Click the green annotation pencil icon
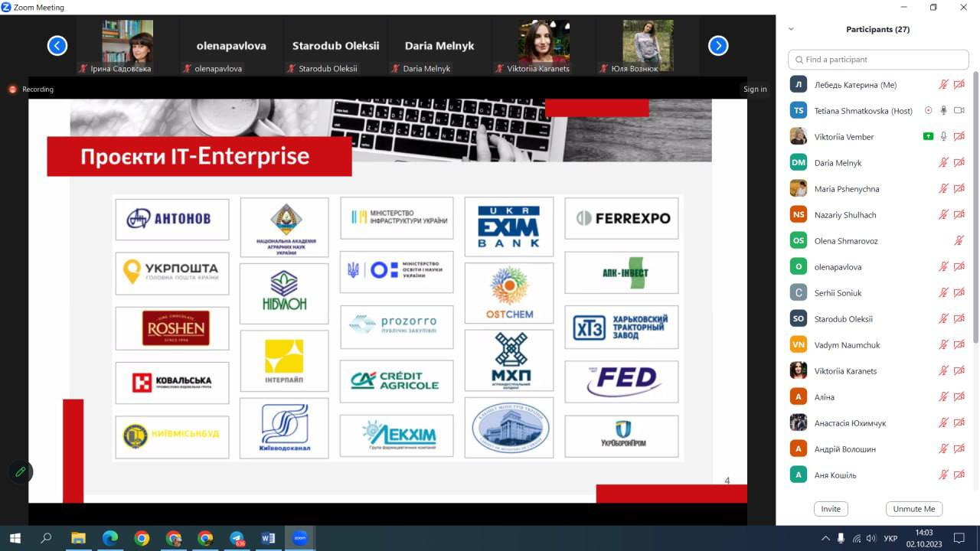 pyautogui.click(x=21, y=471)
